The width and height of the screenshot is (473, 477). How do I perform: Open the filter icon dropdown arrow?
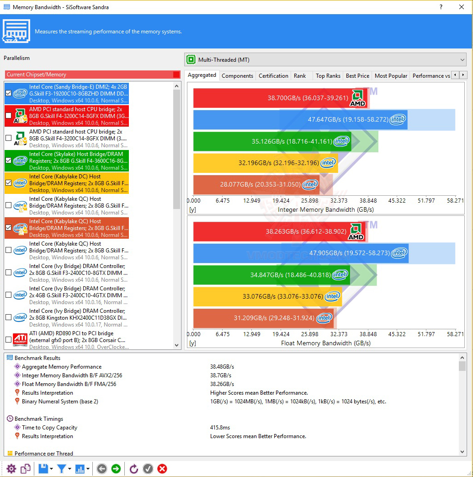pyautogui.click(x=69, y=469)
